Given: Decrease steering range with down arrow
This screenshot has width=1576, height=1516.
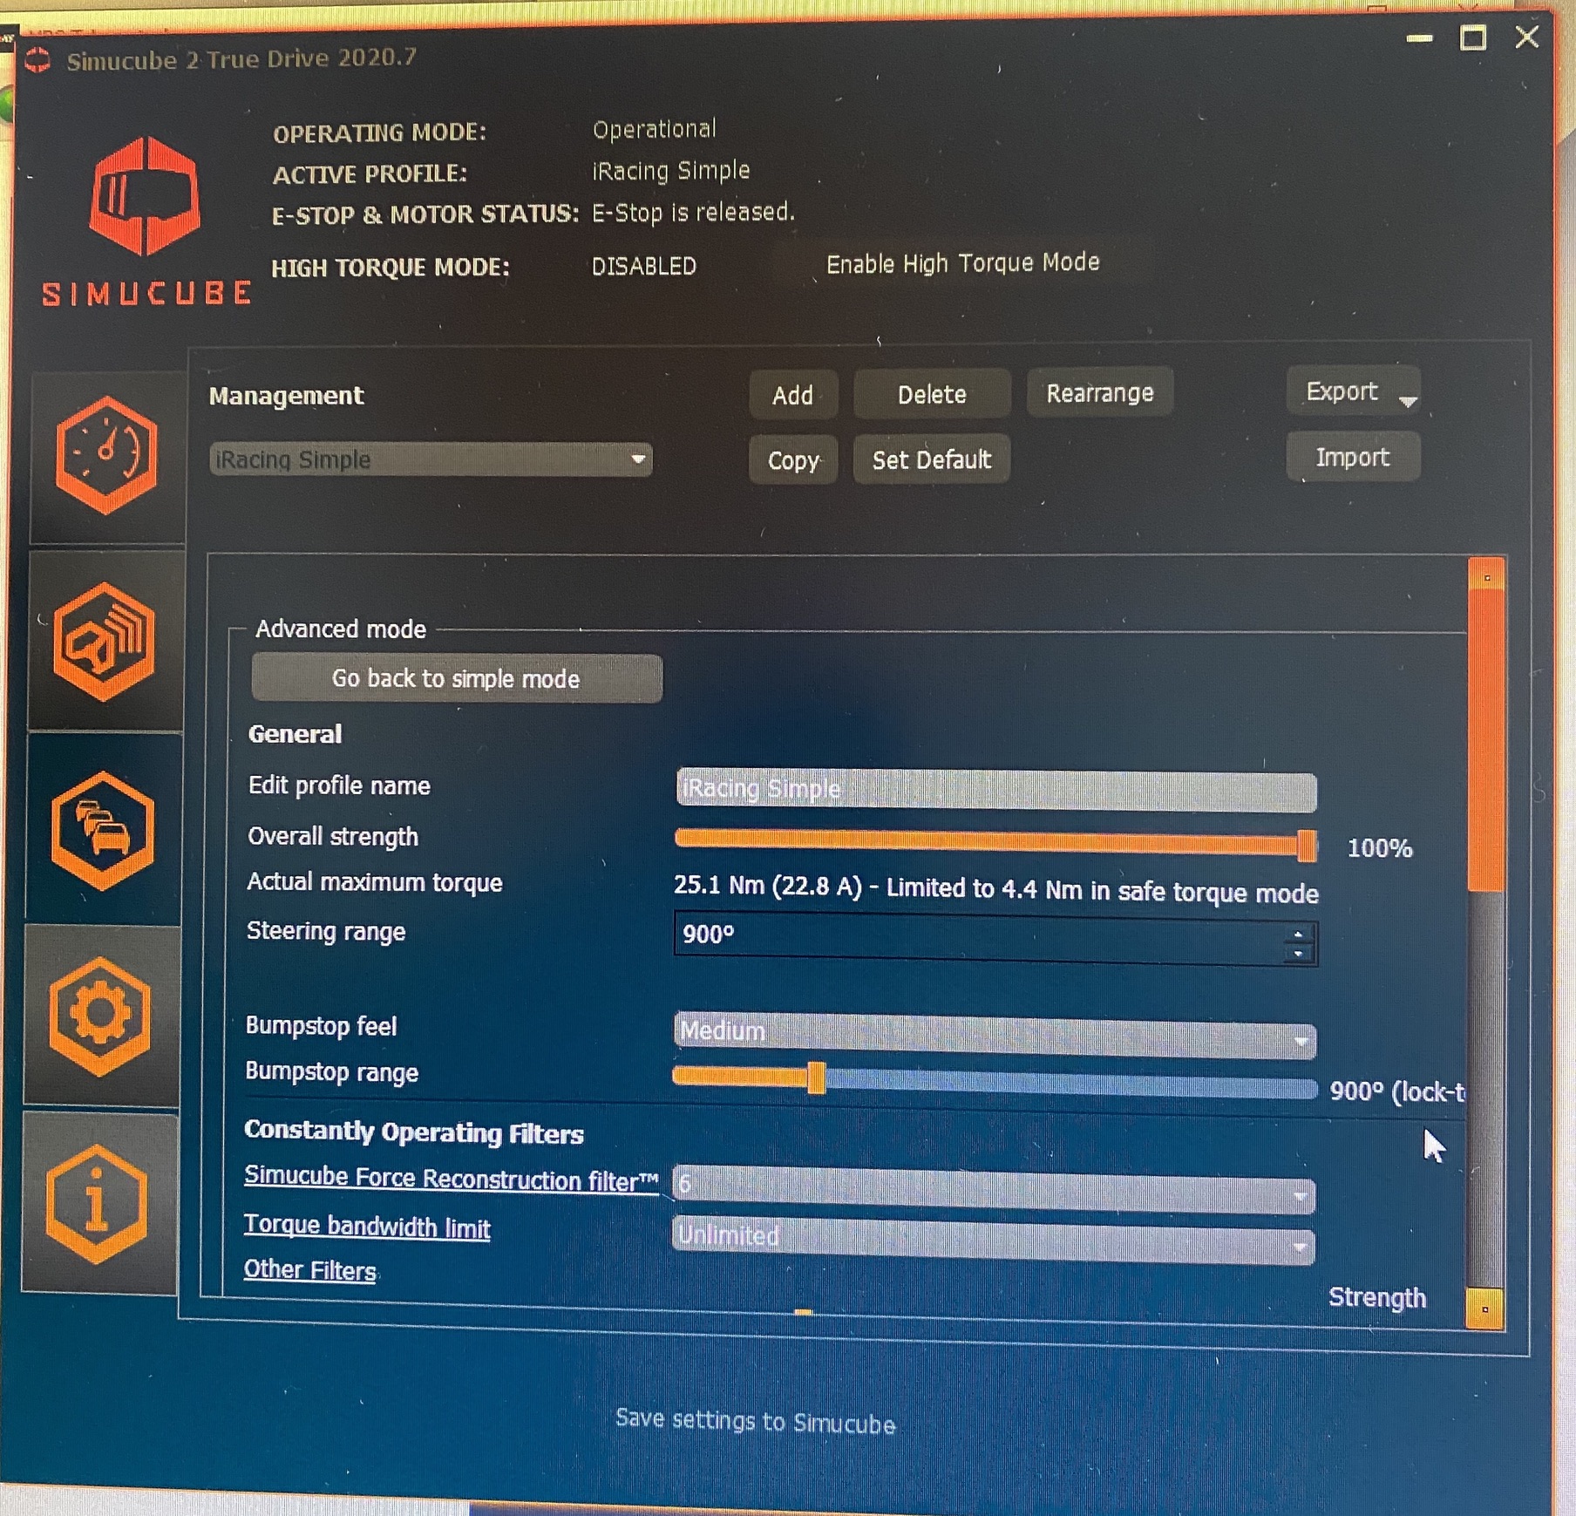Looking at the screenshot, I should point(1298,954).
